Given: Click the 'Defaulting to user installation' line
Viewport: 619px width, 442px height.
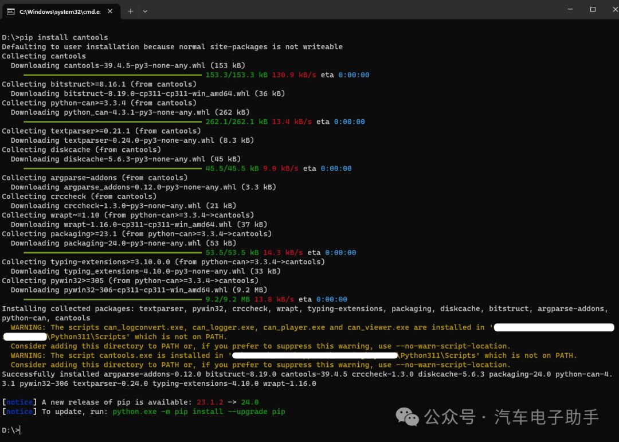Looking at the screenshot, I should point(172,47).
